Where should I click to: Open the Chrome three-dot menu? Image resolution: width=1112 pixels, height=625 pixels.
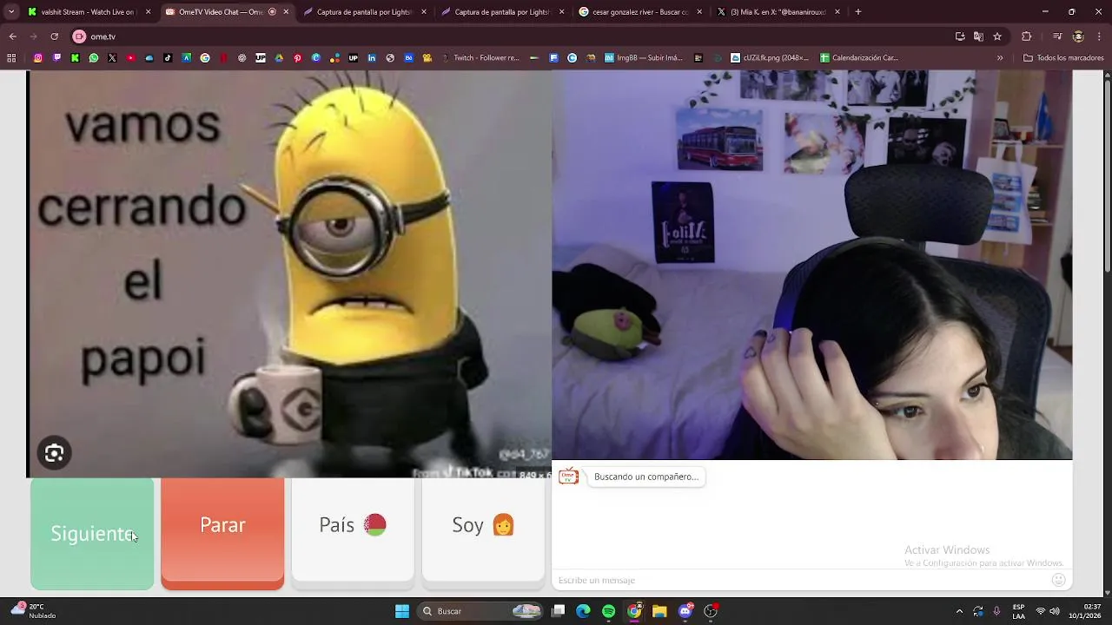click(1099, 36)
